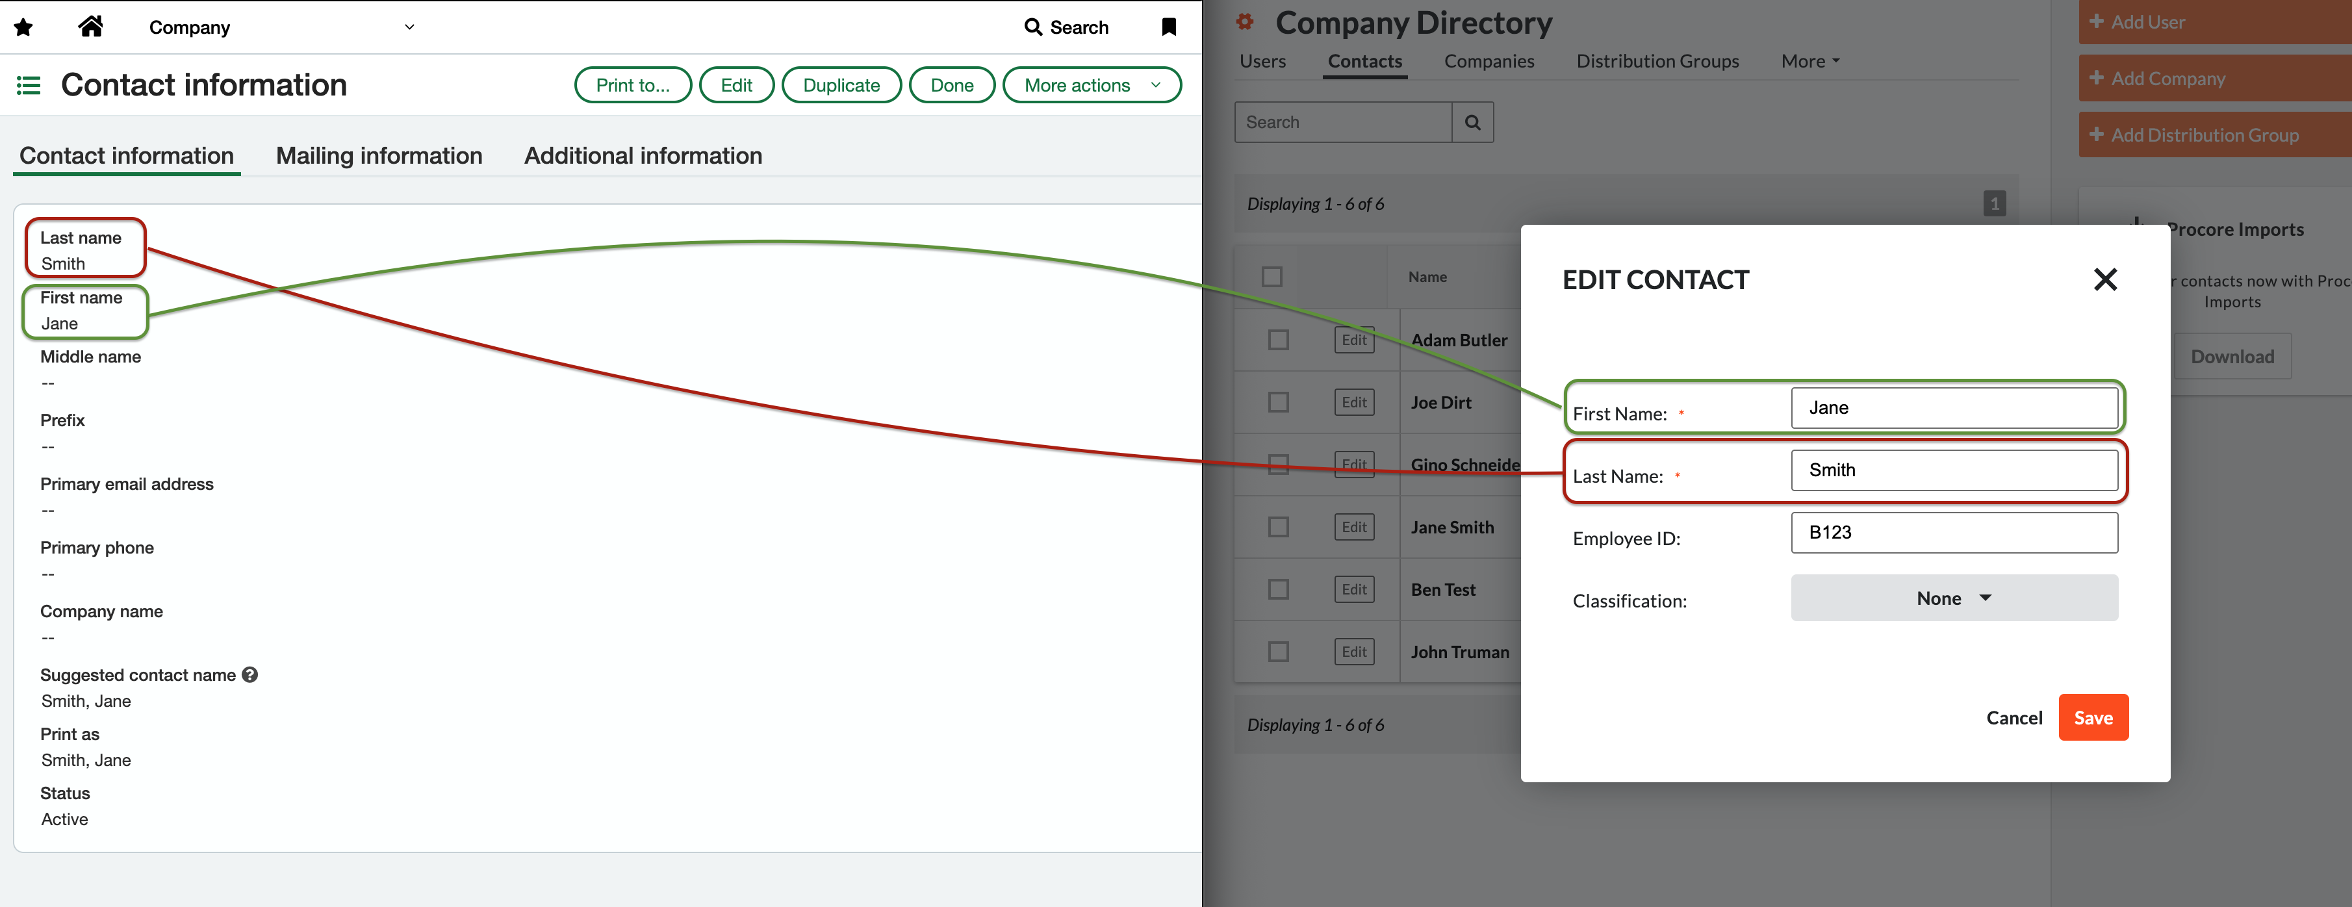Screen dimensions: 2352x907
Task: Open the Contacts tab in Company Directory
Action: [x=1365, y=61]
